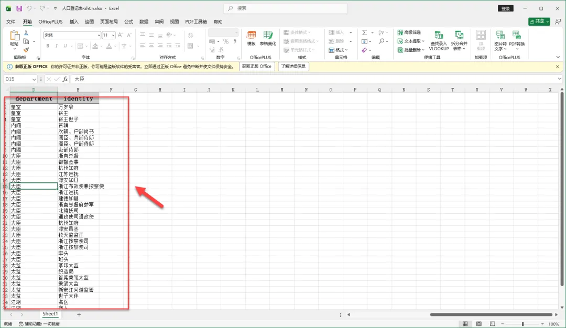This screenshot has width=566, height=328.
Task: Open the 插入 ribbon tab
Action: point(74,22)
